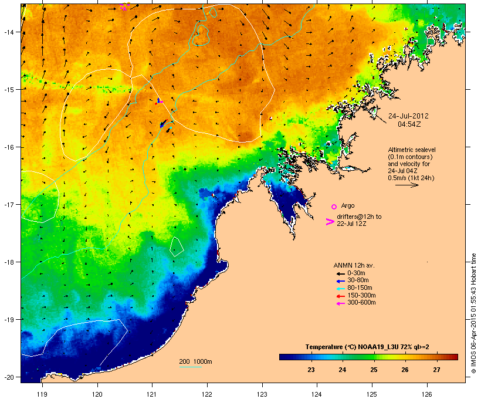Click the magenta drifters arrowhead legend marker
Screen dimensions: 481x399
point(330,222)
